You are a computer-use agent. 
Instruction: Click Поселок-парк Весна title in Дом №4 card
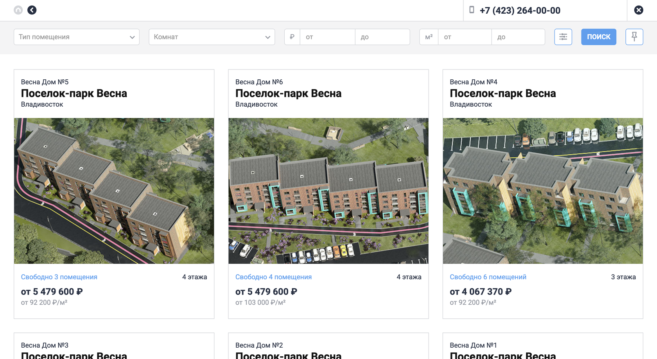coord(503,93)
